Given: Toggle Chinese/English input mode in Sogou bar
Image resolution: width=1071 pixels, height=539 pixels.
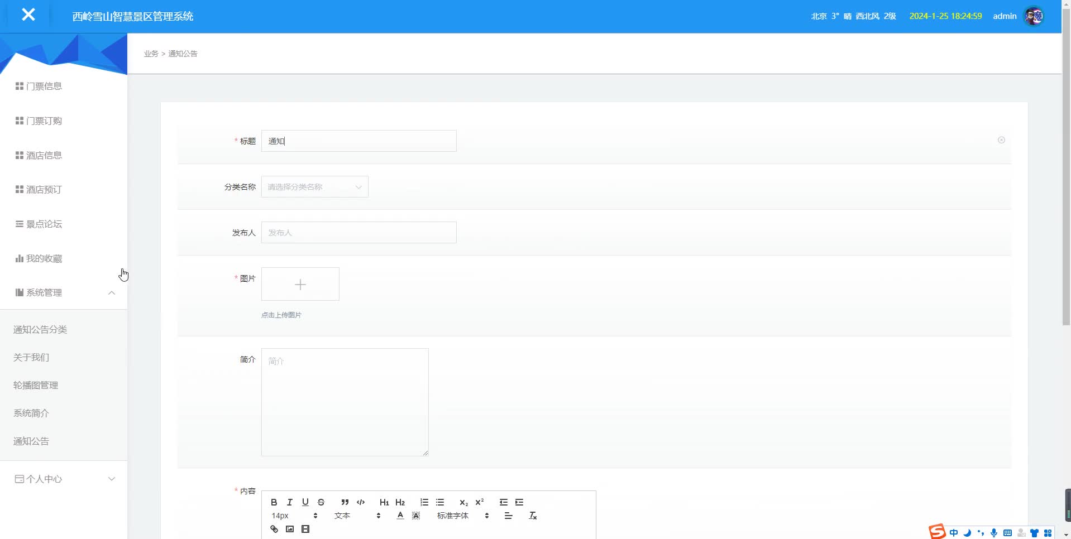Looking at the screenshot, I should click(954, 533).
